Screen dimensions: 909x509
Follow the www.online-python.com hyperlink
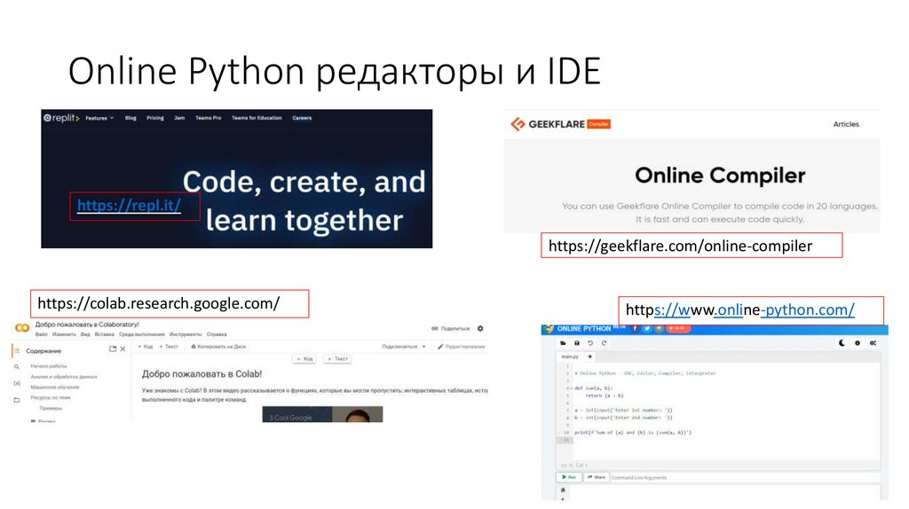(x=739, y=309)
